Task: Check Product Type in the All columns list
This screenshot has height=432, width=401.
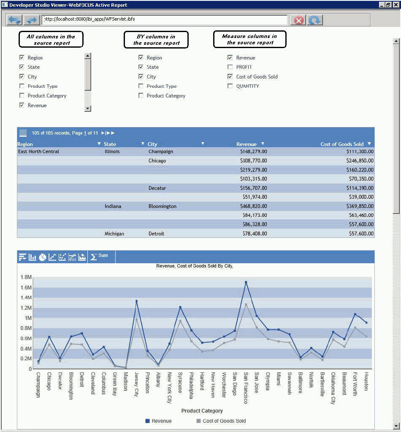Action: coord(22,86)
